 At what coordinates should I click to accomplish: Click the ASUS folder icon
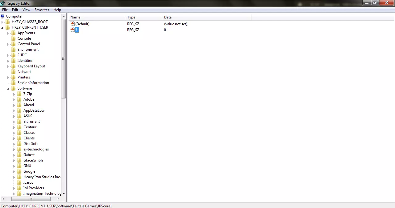[x=19, y=116]
